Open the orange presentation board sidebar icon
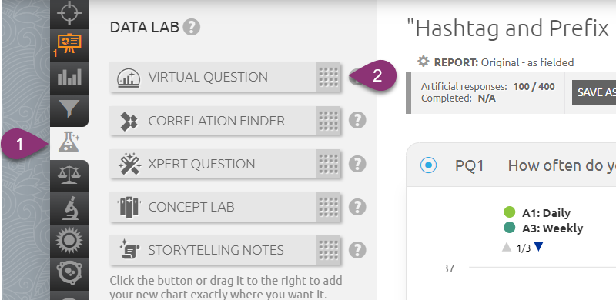 [69, 43]
